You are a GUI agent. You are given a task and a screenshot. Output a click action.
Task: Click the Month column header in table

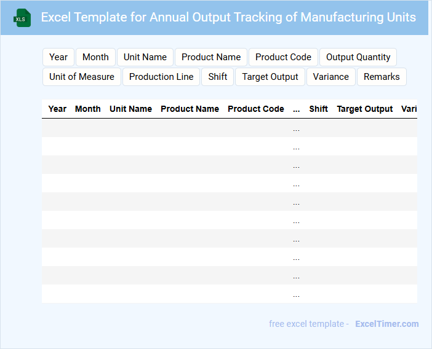(x=88, y=109)
